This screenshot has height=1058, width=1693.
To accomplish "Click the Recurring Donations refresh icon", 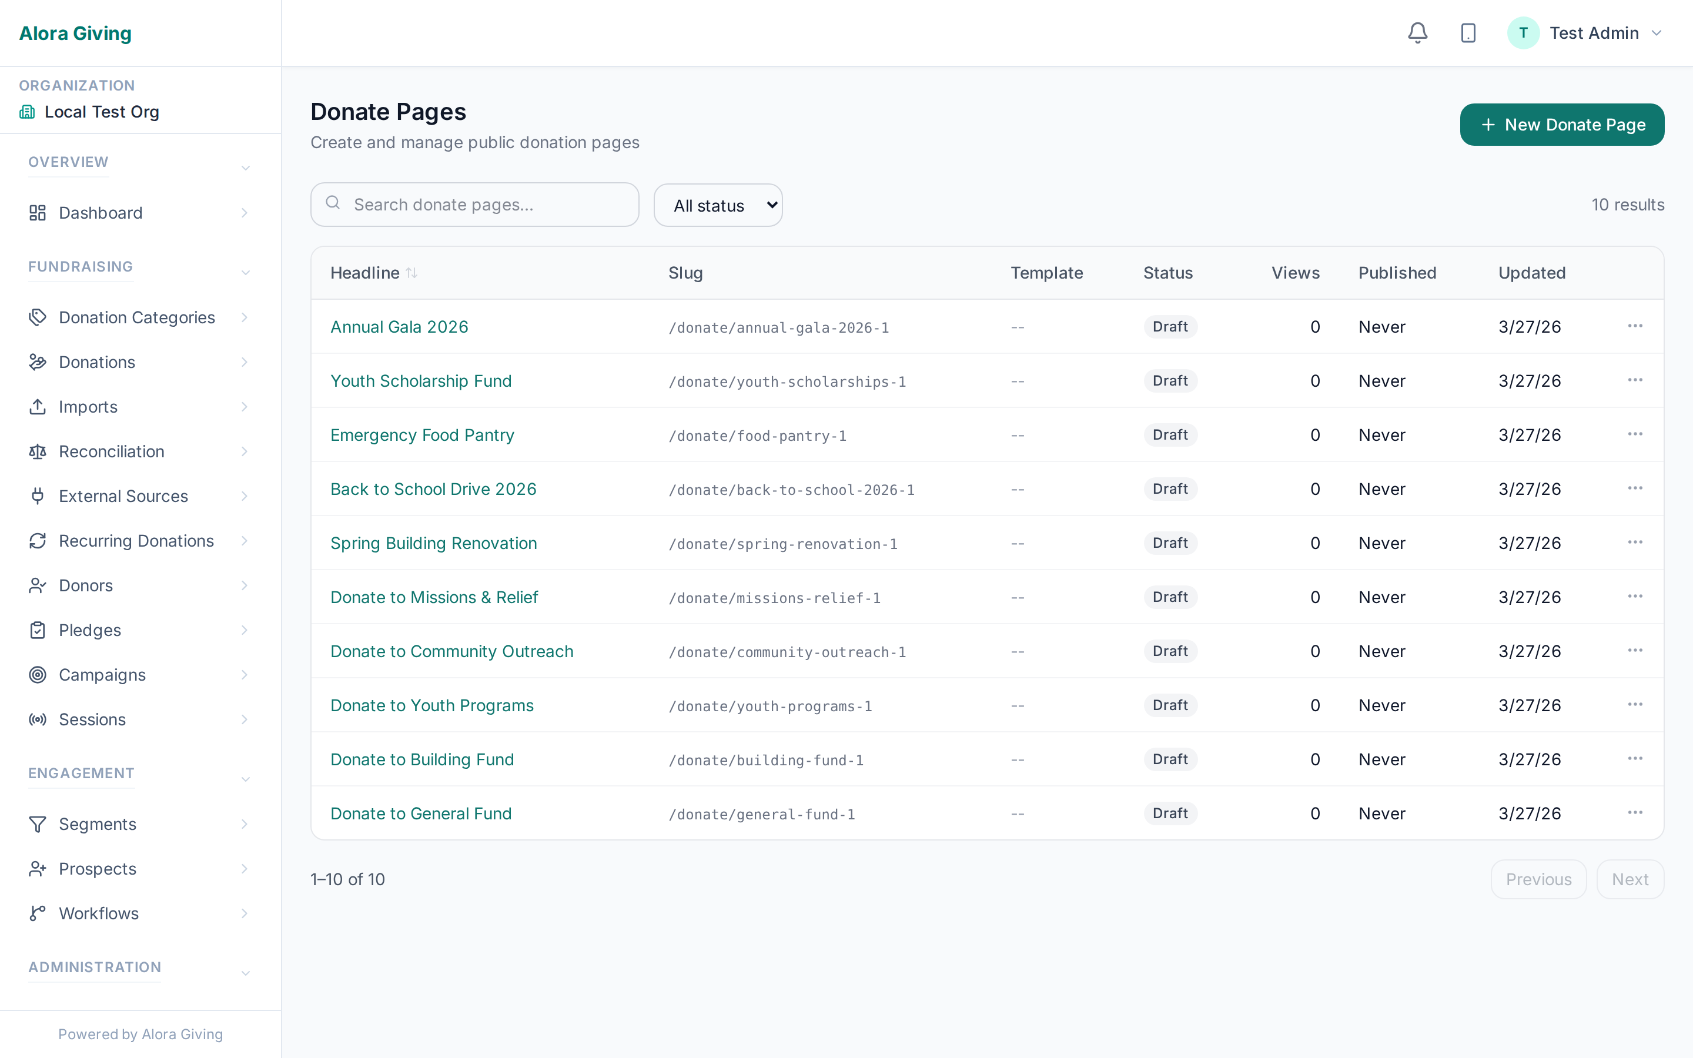I will pos(37,540).
